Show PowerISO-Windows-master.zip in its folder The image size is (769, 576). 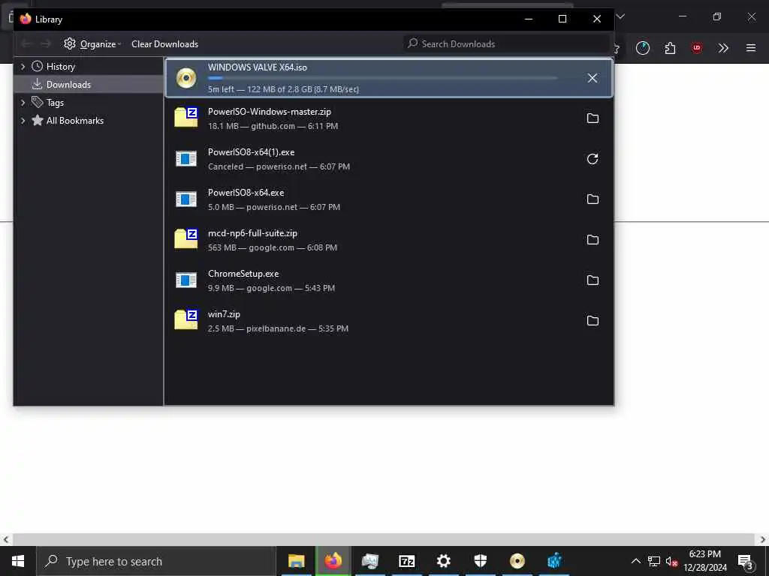tap(593, 118)
